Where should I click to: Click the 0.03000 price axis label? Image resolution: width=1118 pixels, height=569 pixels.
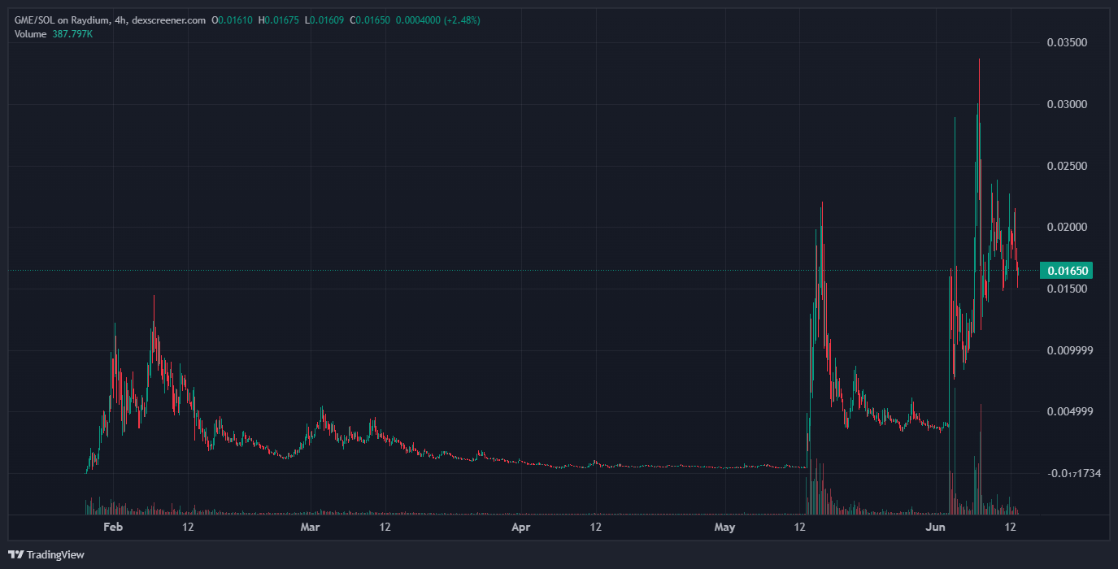pos(1068,105)
